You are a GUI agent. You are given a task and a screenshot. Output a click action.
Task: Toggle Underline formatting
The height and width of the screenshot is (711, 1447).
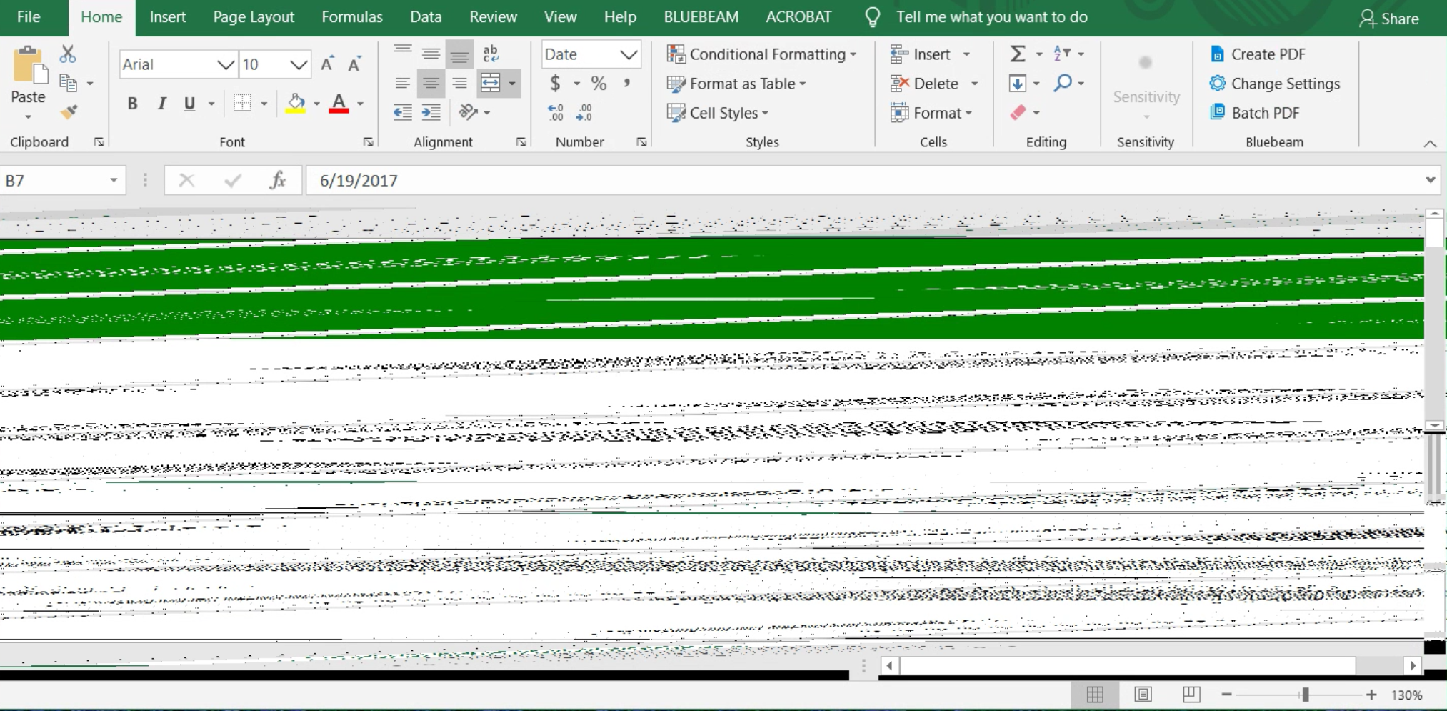click(x=189, y=104)
